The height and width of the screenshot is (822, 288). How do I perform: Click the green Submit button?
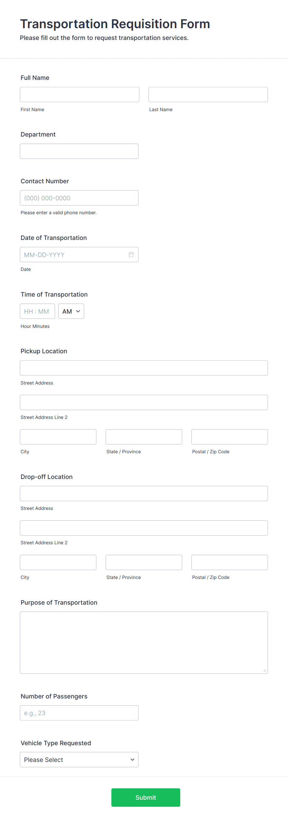pyautogui.click(x=146, y=797)
